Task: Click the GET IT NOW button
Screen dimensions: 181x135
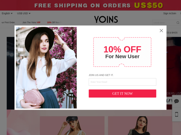Action: pos(122,93)
